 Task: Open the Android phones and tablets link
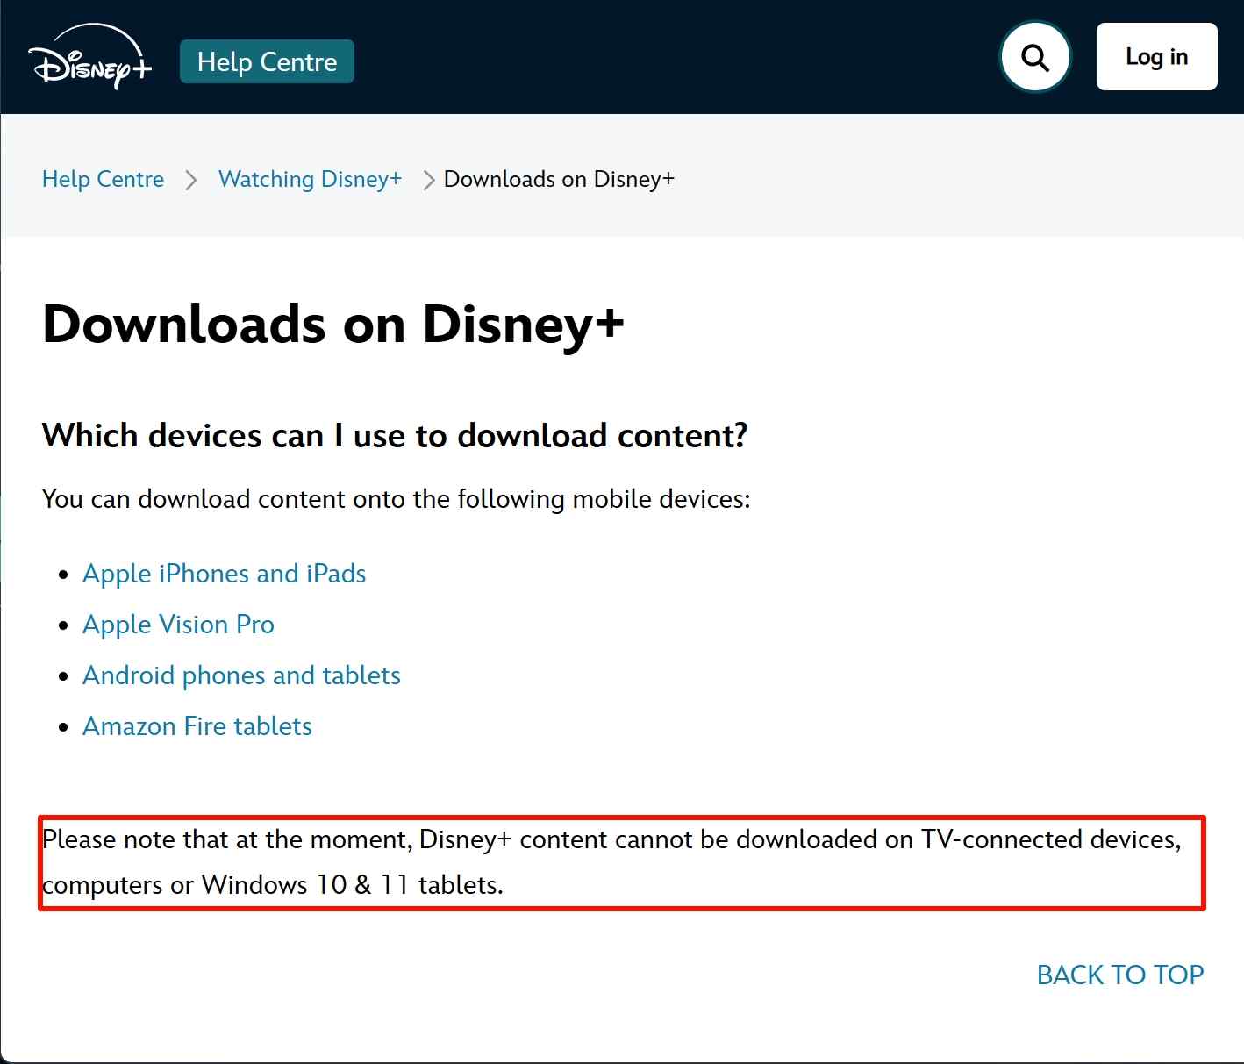pyautogui.click(x=241, y=675)
